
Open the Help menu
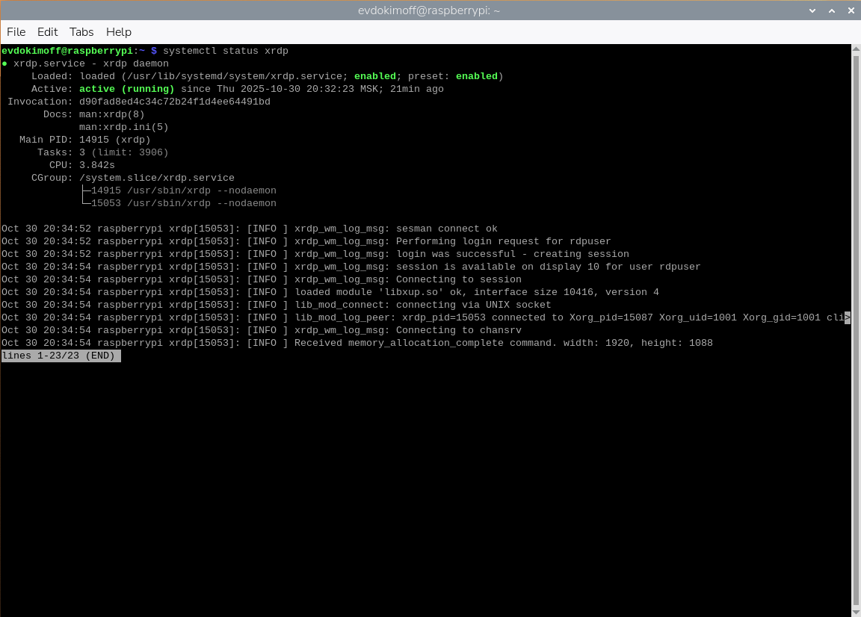[119, 32]
